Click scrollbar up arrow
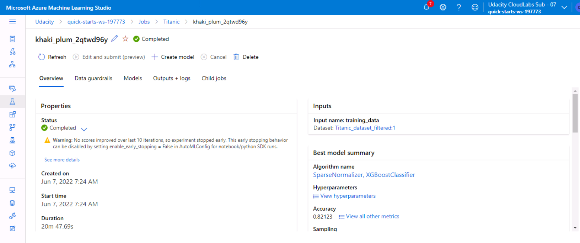Image resolution: width=580 pixels, height=243 pixels. (575, 91)
